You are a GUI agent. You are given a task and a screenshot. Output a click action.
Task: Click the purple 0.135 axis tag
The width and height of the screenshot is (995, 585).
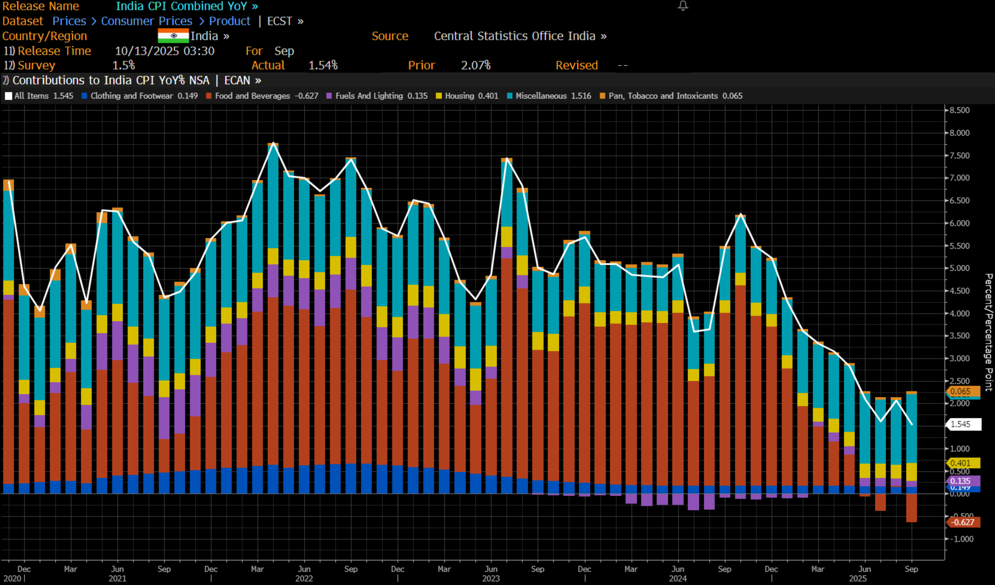[x=963, y=481]
